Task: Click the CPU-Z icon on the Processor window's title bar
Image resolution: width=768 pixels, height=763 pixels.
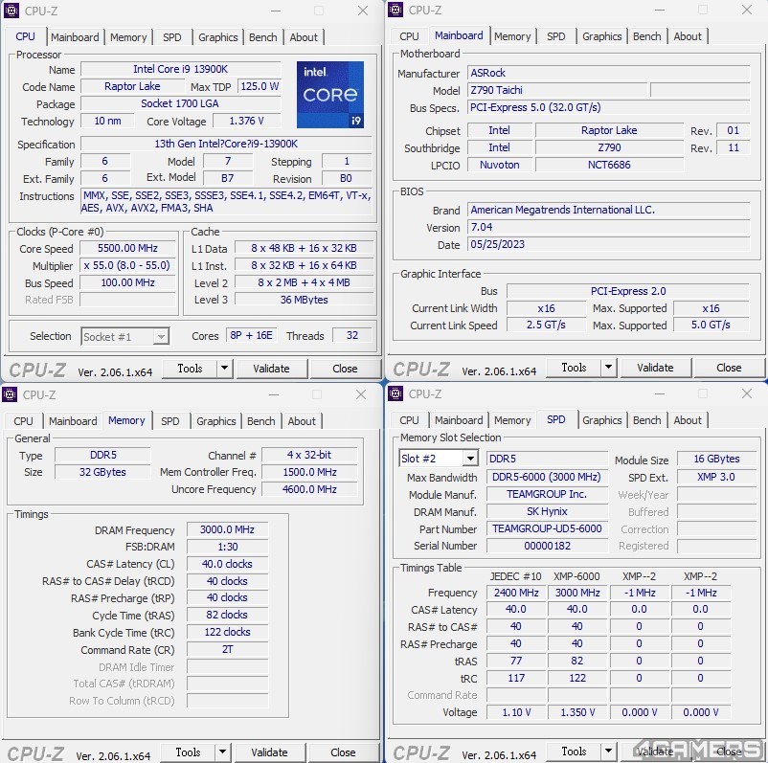Action: pos(11,11)
